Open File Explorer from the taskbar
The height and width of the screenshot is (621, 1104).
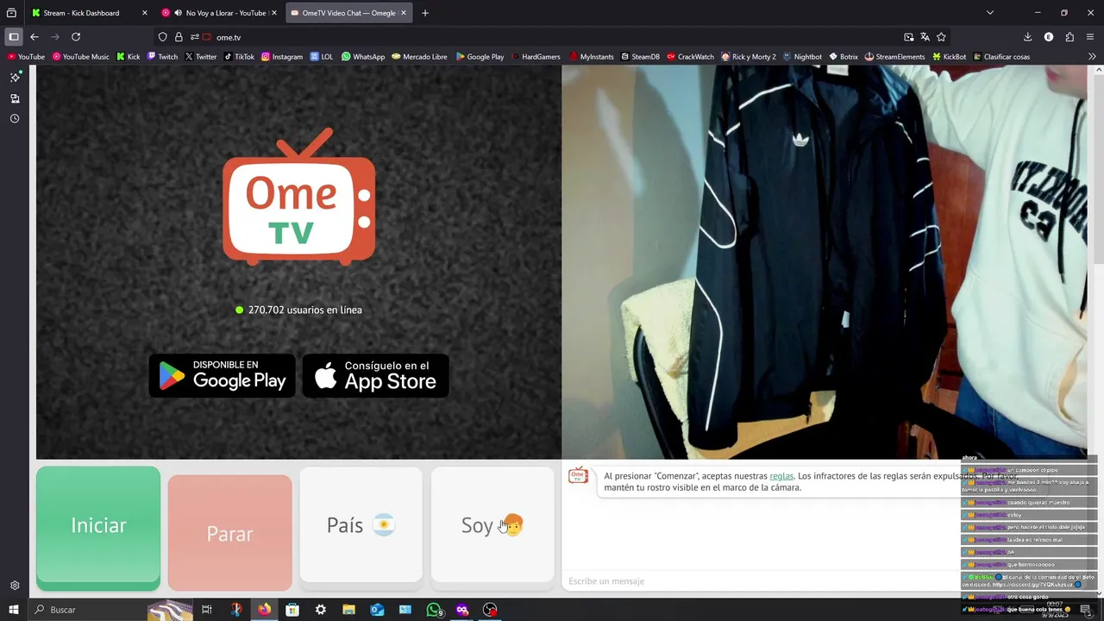pos(348,610)
